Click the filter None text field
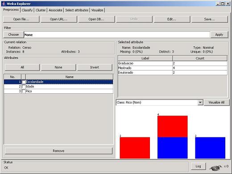 (x=117, y=35)
